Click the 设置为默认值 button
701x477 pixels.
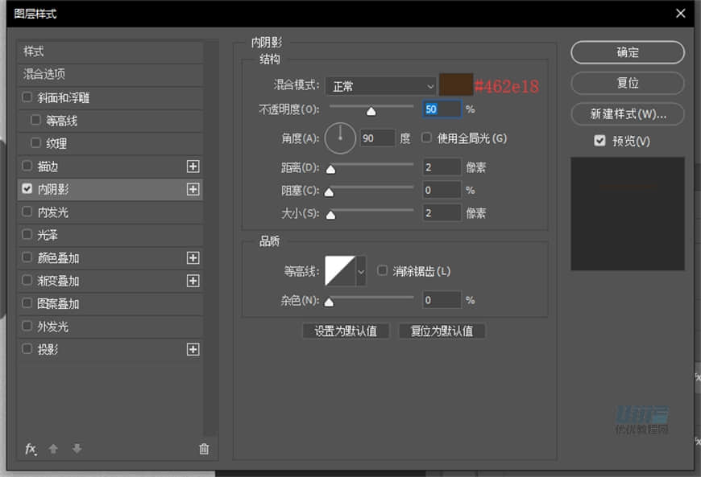[x=346, y=331]
